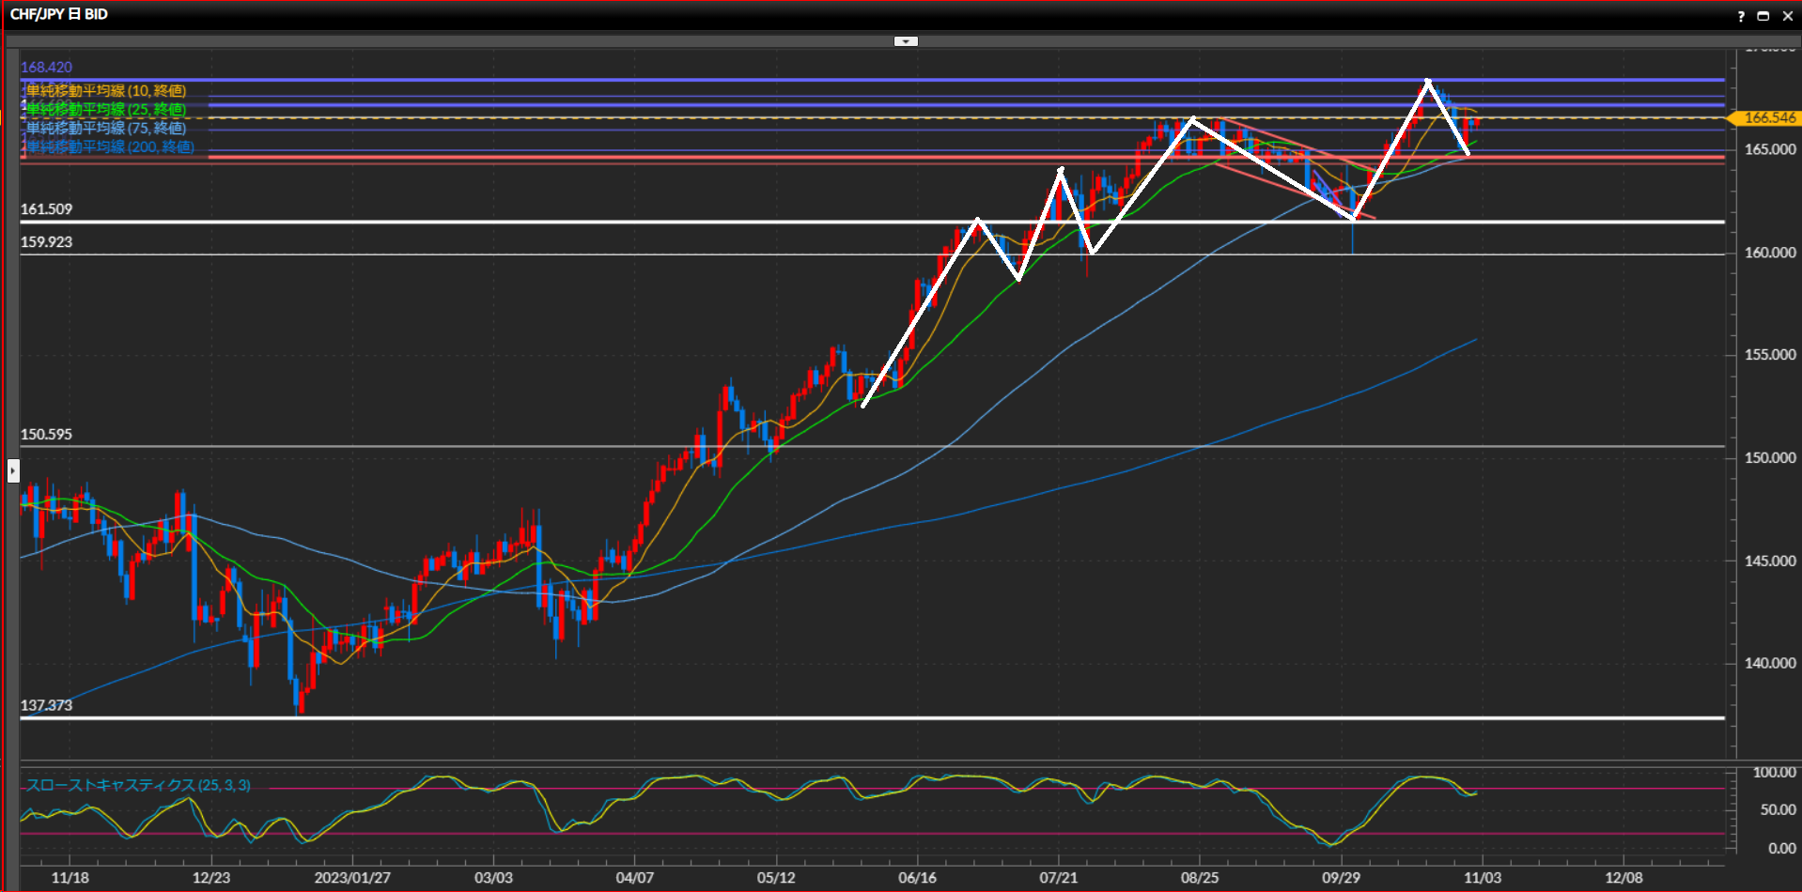
Task: Click the current price tag 166.546
Action: 1767,118
